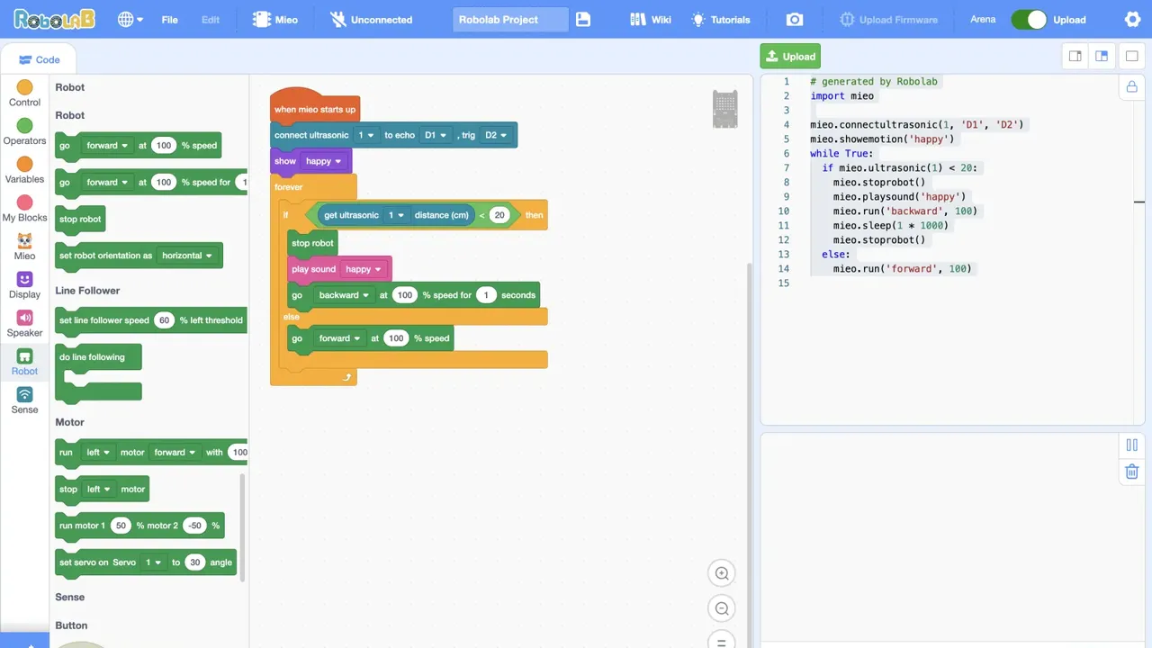This screenshot has height=648, width=1152.
Task: Edit line follower speed value 60
Action: point(164,320)
